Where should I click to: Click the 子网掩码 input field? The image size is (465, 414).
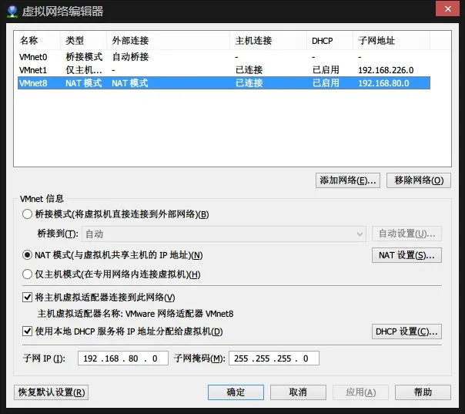[x=274, y=358]
